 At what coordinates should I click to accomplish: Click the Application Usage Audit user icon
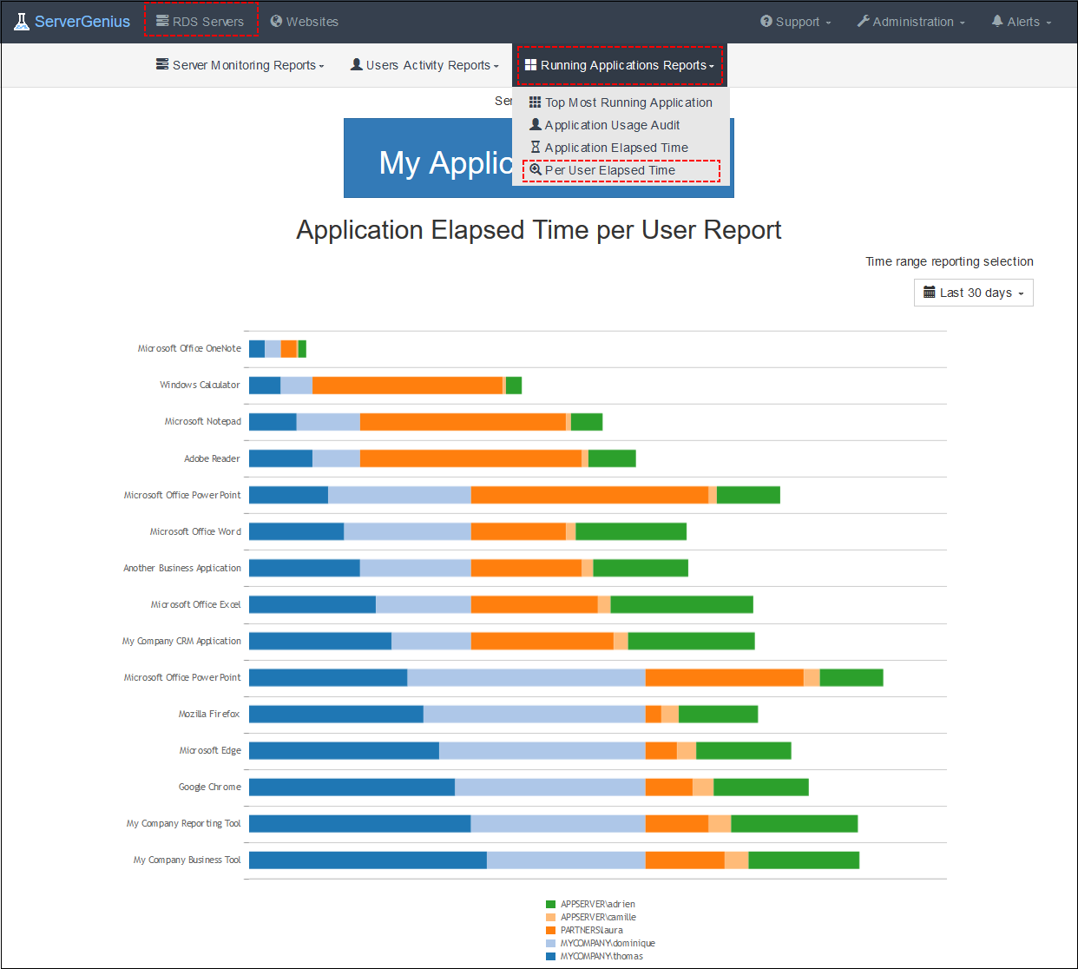(536, 124)
